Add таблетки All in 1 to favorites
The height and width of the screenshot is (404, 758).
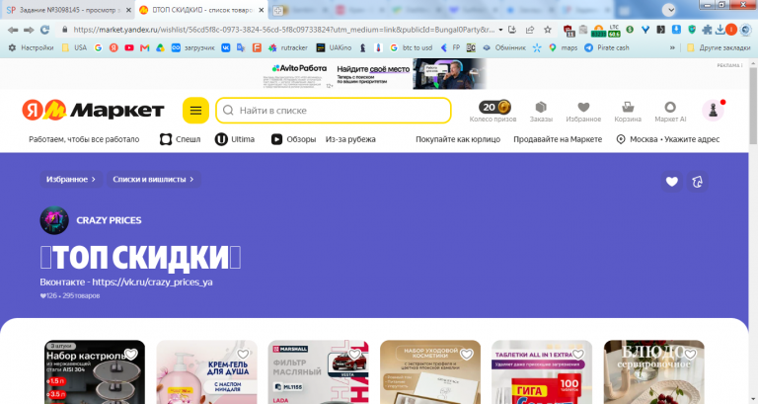[x=578, y=355]
